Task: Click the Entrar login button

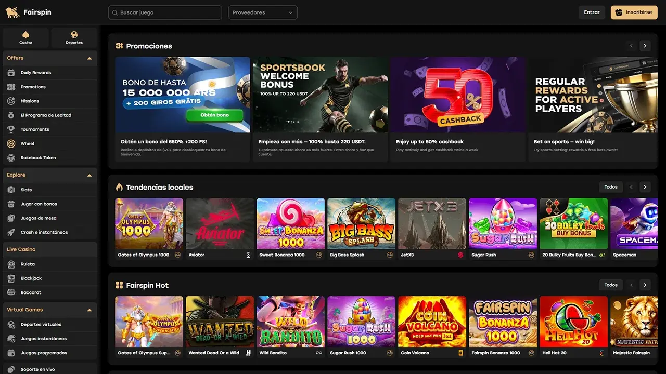Action: click(x=592, y=12)
